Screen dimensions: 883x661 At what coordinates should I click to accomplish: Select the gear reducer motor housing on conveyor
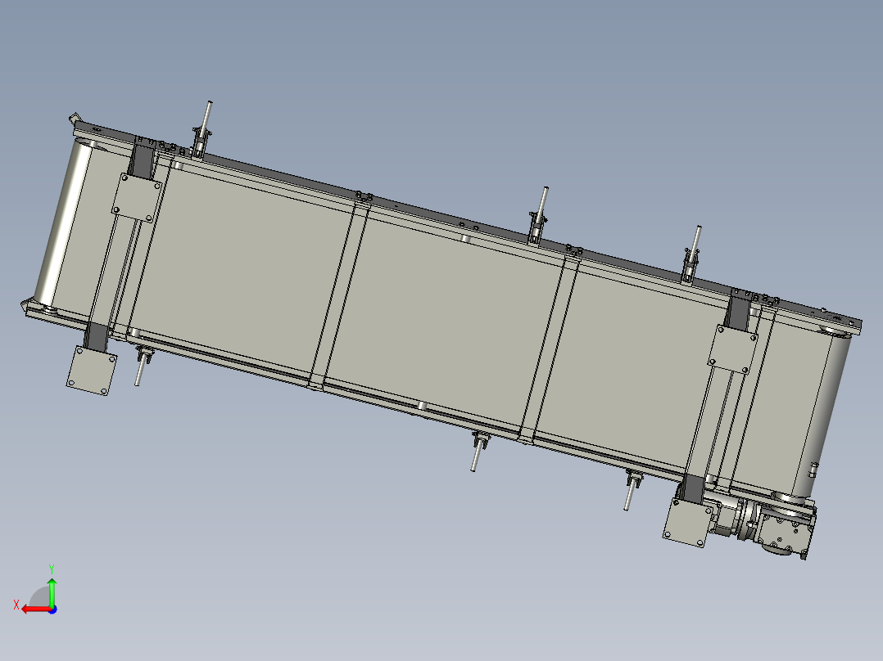(784, 531)
